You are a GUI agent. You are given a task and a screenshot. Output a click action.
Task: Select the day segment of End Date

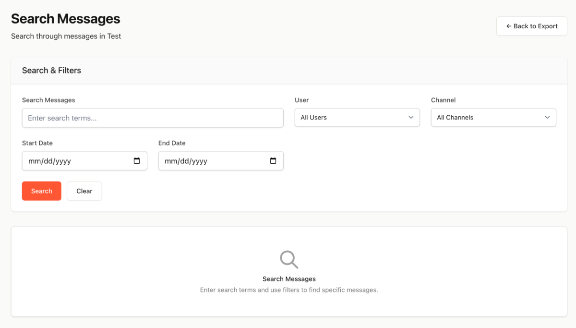(x=184, y=161)
